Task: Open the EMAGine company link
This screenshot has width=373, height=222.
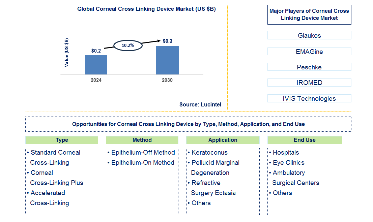Action: (x=309, y=51)
